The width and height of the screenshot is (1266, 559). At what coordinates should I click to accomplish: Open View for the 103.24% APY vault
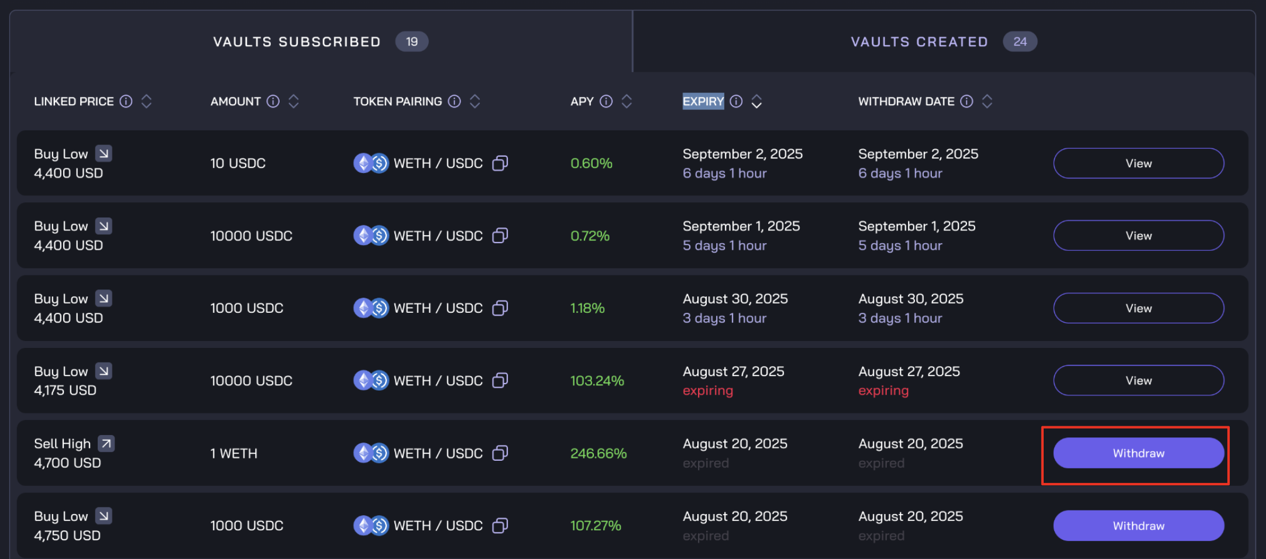(1138, 381)
